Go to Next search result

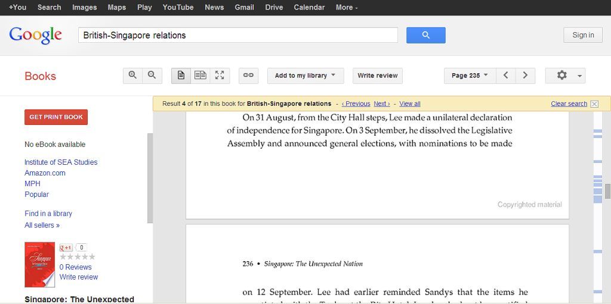[382, 104]
